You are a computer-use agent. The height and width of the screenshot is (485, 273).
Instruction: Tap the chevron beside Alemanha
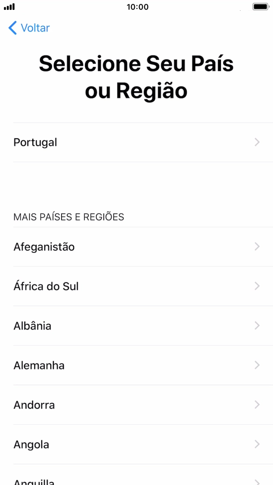coord(257,365)
